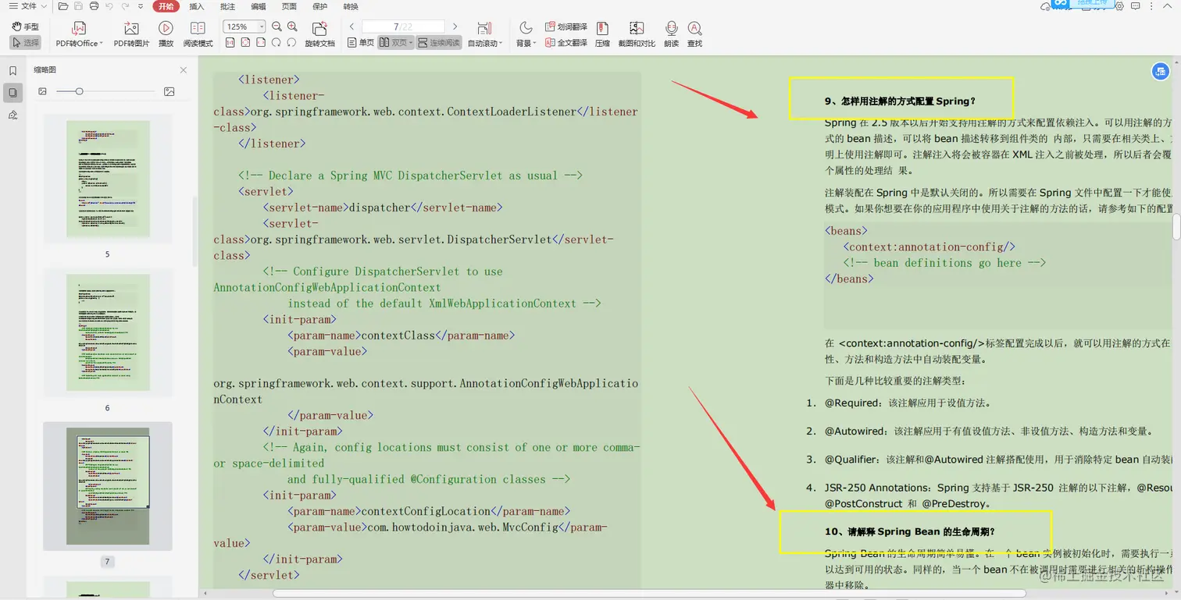Select the 手型 hand tool
The width and height of the screenshot is (1181, 600).
coord(26,27)
